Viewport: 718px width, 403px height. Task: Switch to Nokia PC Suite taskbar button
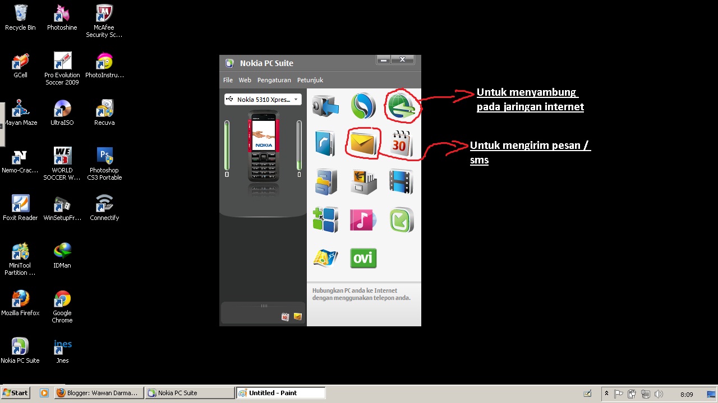point(190,393)
